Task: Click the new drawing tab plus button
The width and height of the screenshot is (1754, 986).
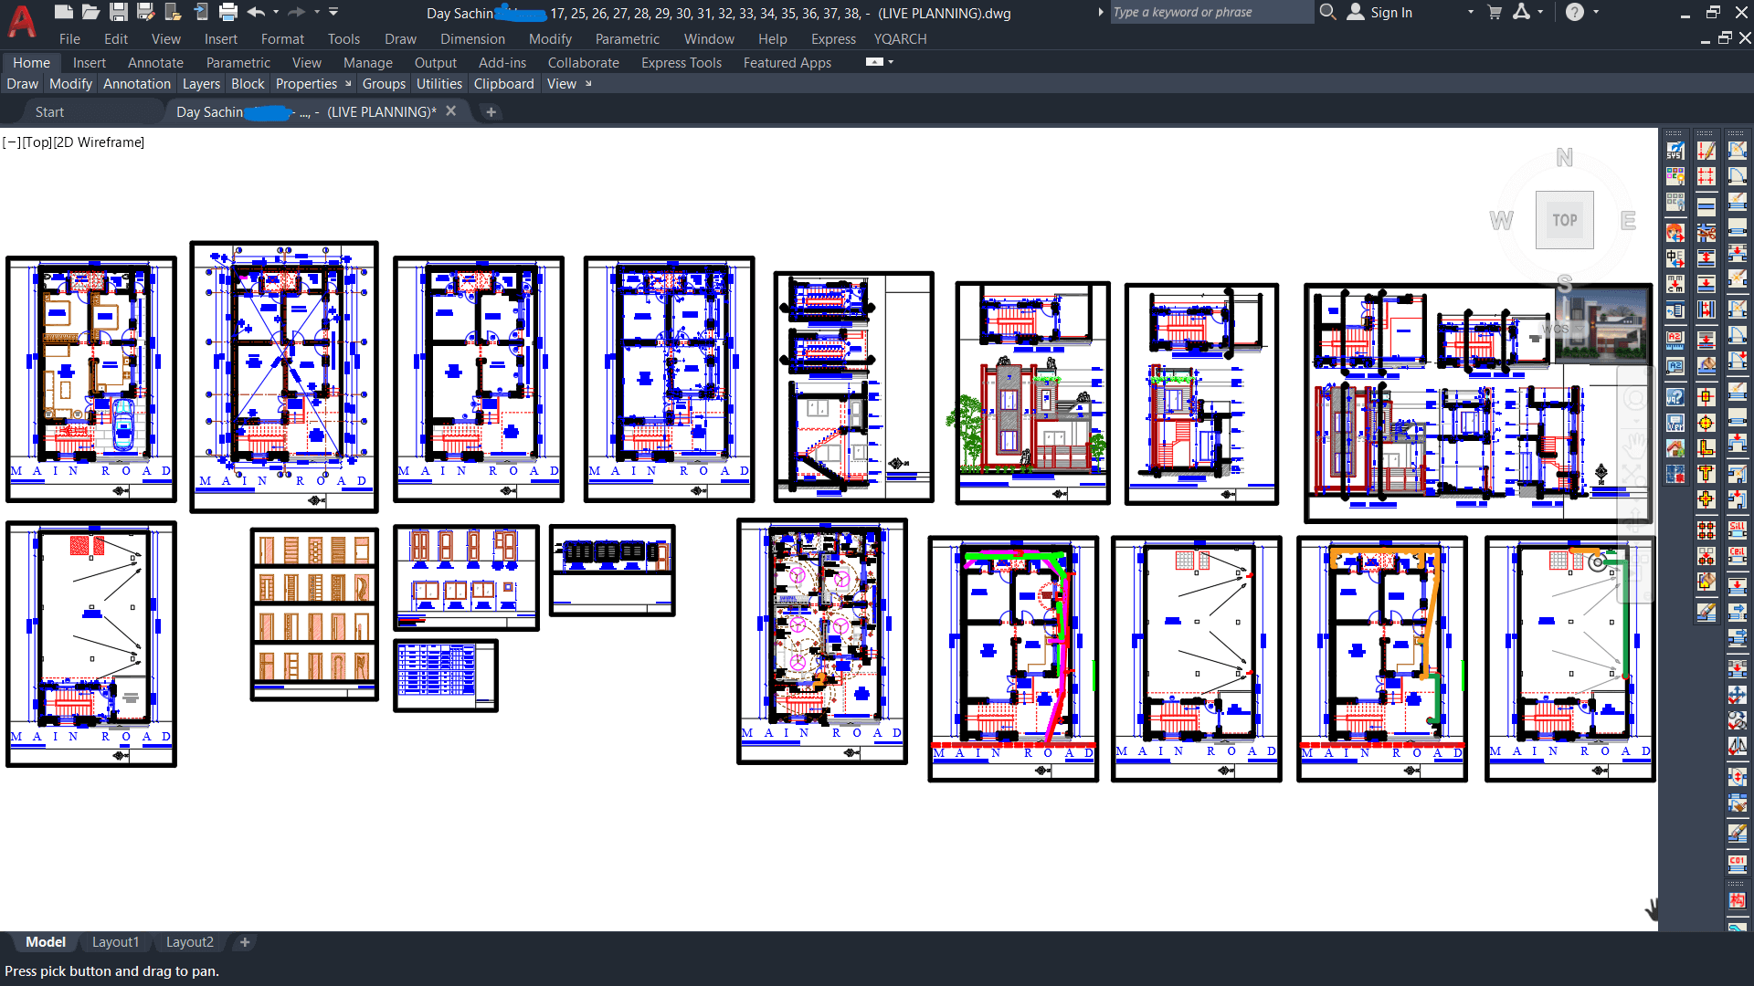Action: pyautogui.click(x=491, y=112)
